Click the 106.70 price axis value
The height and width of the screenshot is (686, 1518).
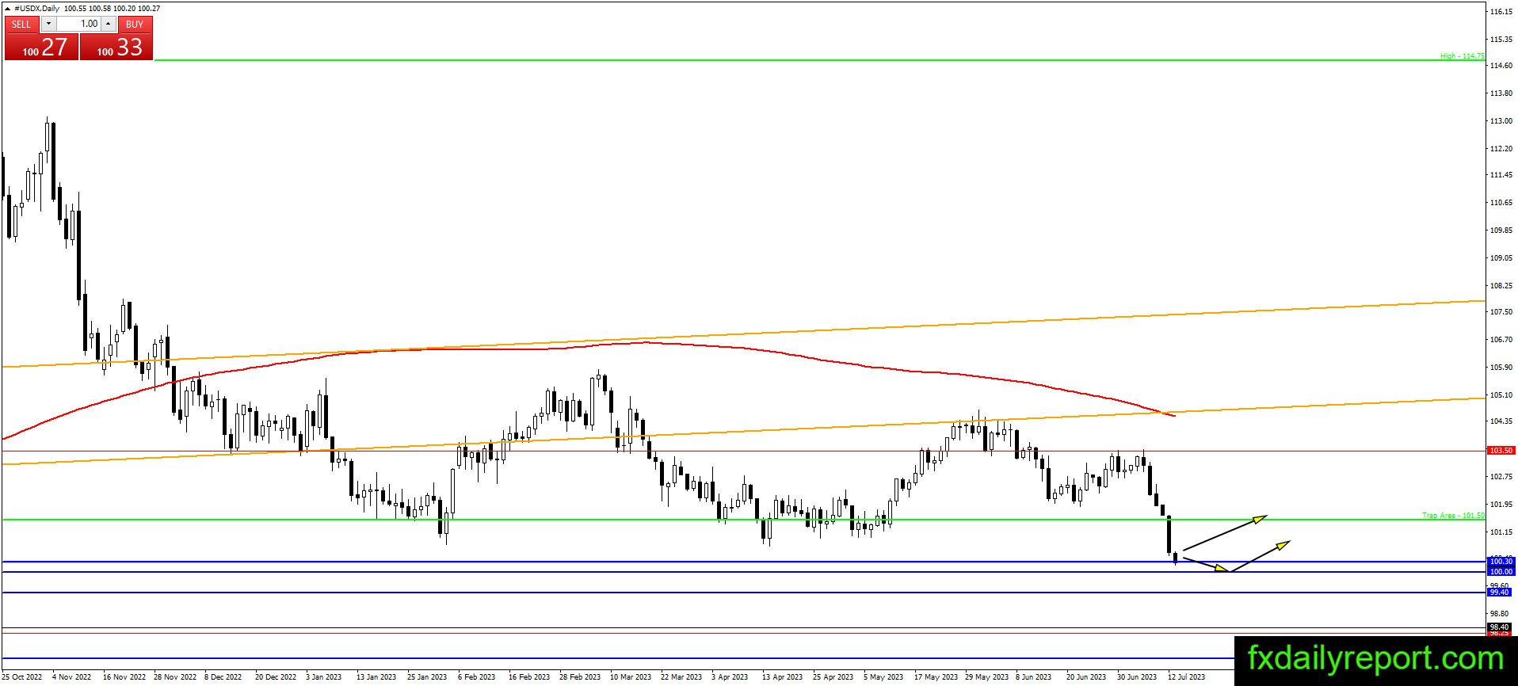(x=1501, y=340)
